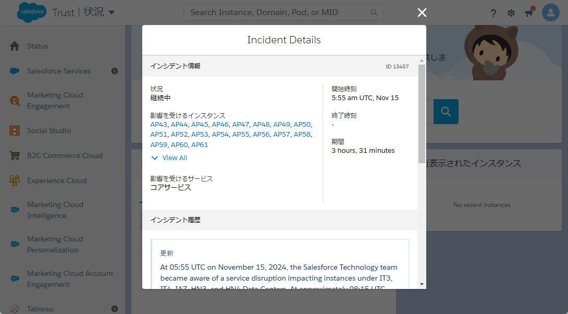Select the Status home icon in sidebar

pos(15,46)
